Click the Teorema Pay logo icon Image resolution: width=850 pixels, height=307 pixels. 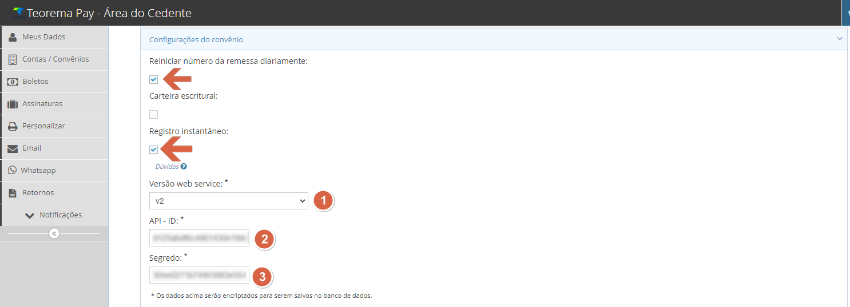(18, 13)
